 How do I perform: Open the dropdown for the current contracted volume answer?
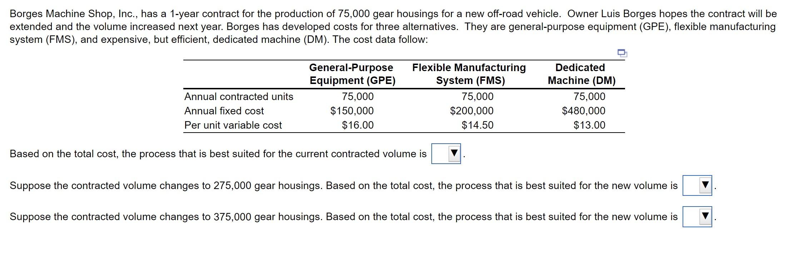click(x=446, y=154)
